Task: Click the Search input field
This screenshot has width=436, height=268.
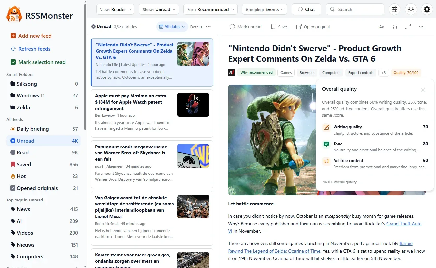Action: click(355, 9)
